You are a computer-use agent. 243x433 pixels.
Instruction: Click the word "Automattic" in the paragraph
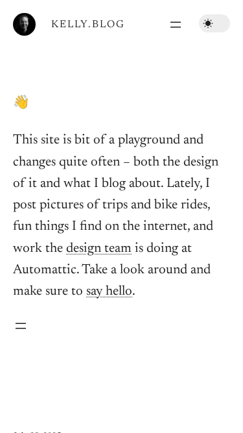coord(46,269)
